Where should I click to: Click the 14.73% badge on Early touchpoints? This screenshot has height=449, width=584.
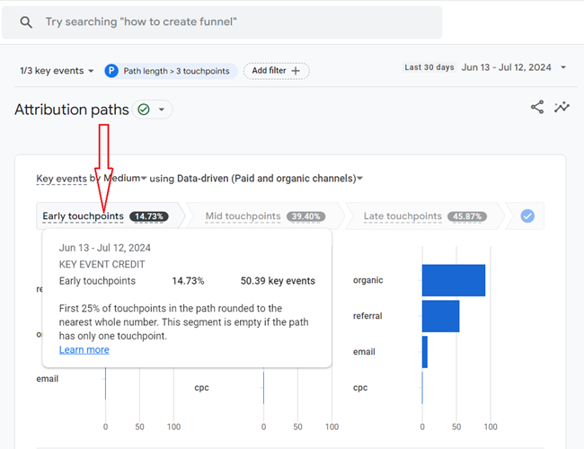[149, 216]
